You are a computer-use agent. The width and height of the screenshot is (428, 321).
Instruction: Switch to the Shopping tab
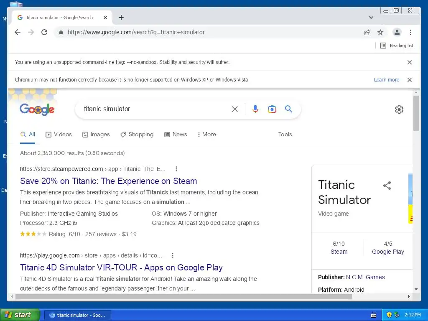pos(137,134)
